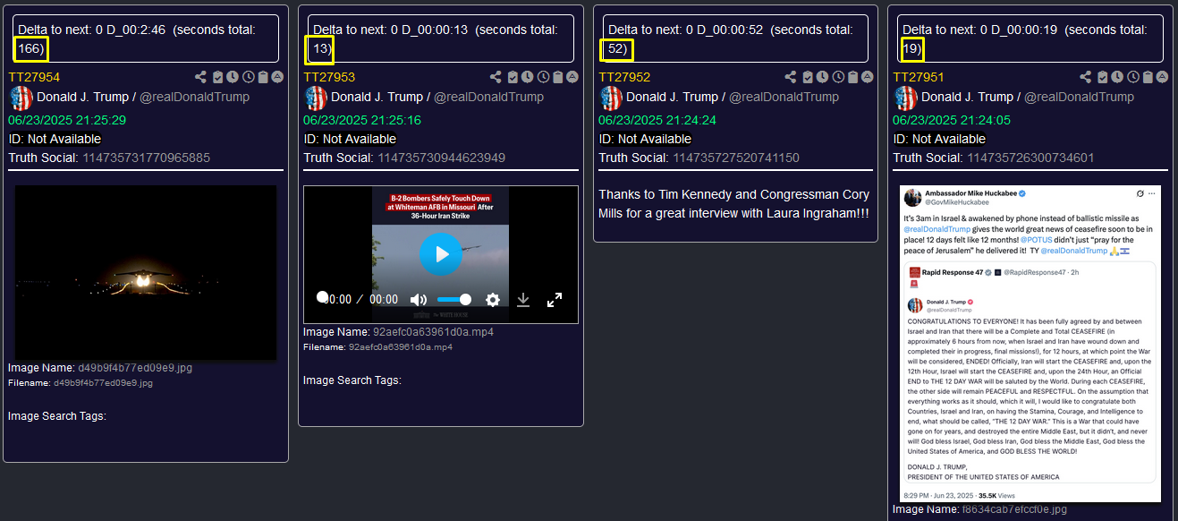Click the @realDonaldTrump handle on post TT27952
The image size is (1178, 521).
[784, 97]
